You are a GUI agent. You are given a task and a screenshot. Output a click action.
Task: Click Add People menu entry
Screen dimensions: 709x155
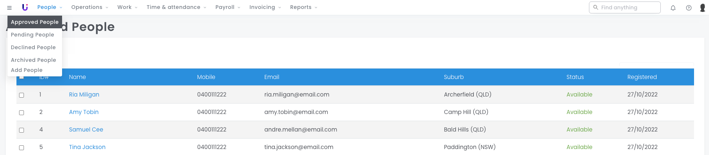coord(27,70)
